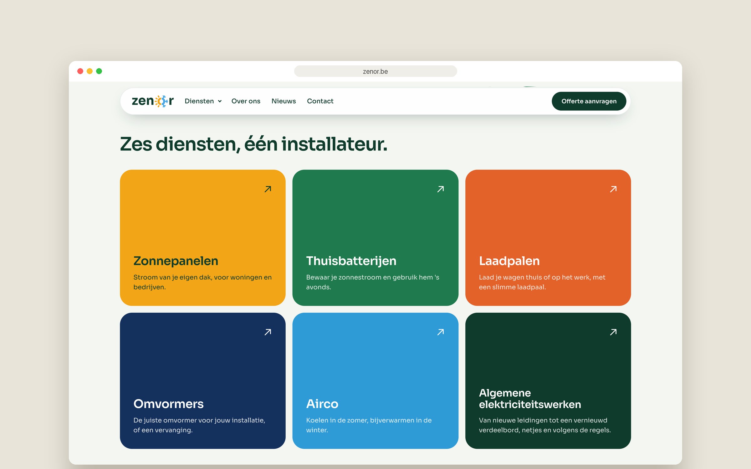751x469 pixels.
Task: Open the Airco heading link
Action: coord(322,404)
